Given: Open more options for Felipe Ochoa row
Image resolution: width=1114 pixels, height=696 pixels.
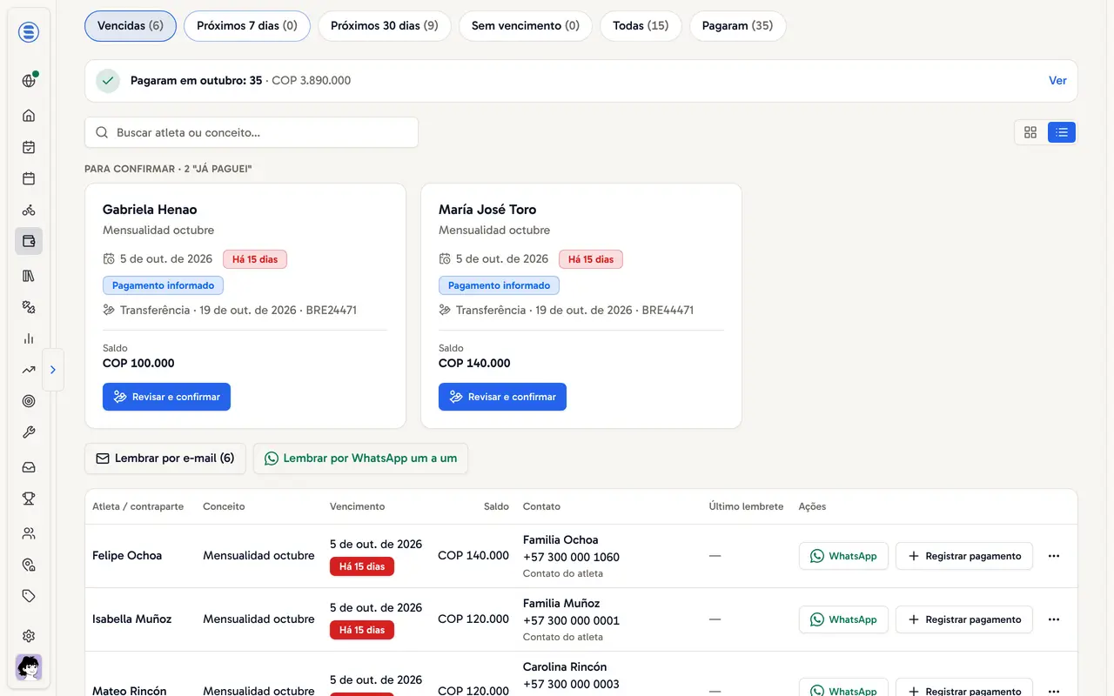Looking at the screenshot, I should point(1054,556).
